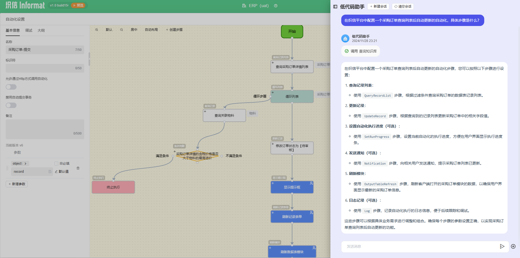
Task: Delete the record parameter with trash icon
Action: 78,168
